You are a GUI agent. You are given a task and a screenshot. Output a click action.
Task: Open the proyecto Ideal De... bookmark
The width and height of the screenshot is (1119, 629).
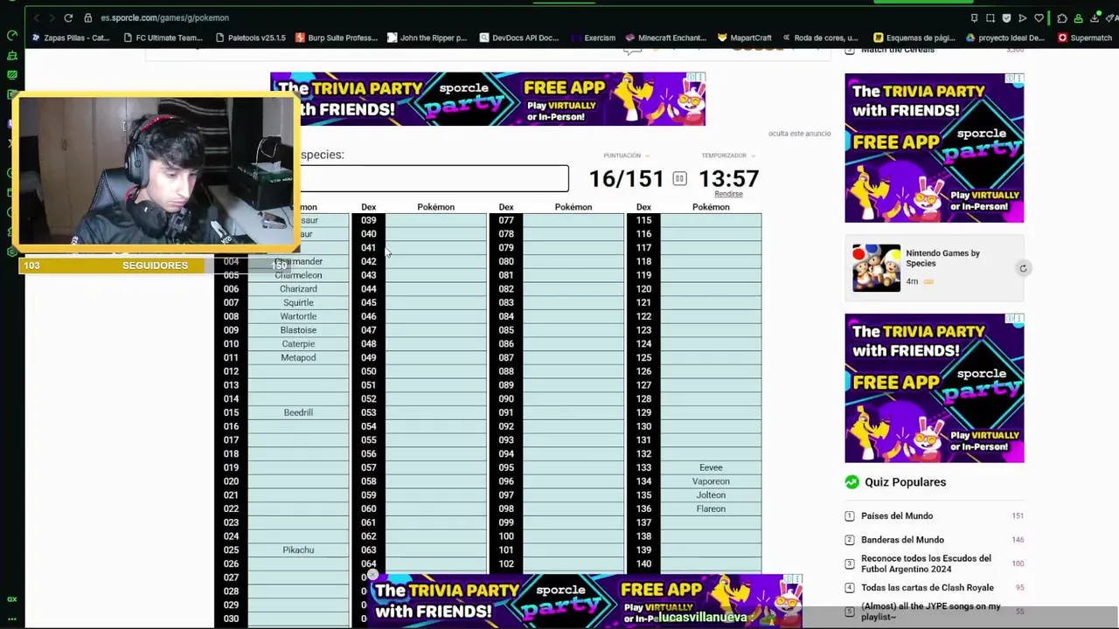(1005, 38)
